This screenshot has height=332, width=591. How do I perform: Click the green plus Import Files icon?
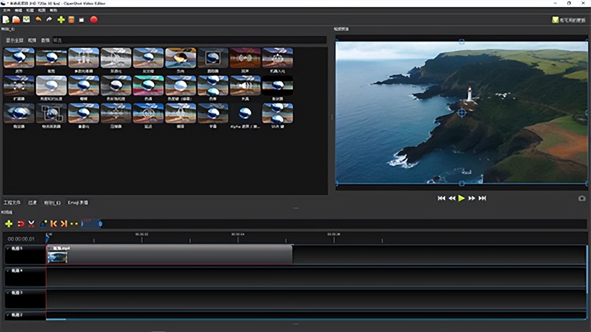(61, 20)
